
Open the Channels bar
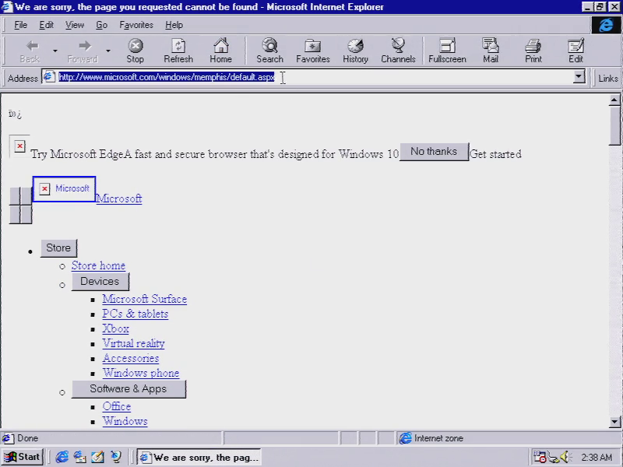[x=398, y=51]
